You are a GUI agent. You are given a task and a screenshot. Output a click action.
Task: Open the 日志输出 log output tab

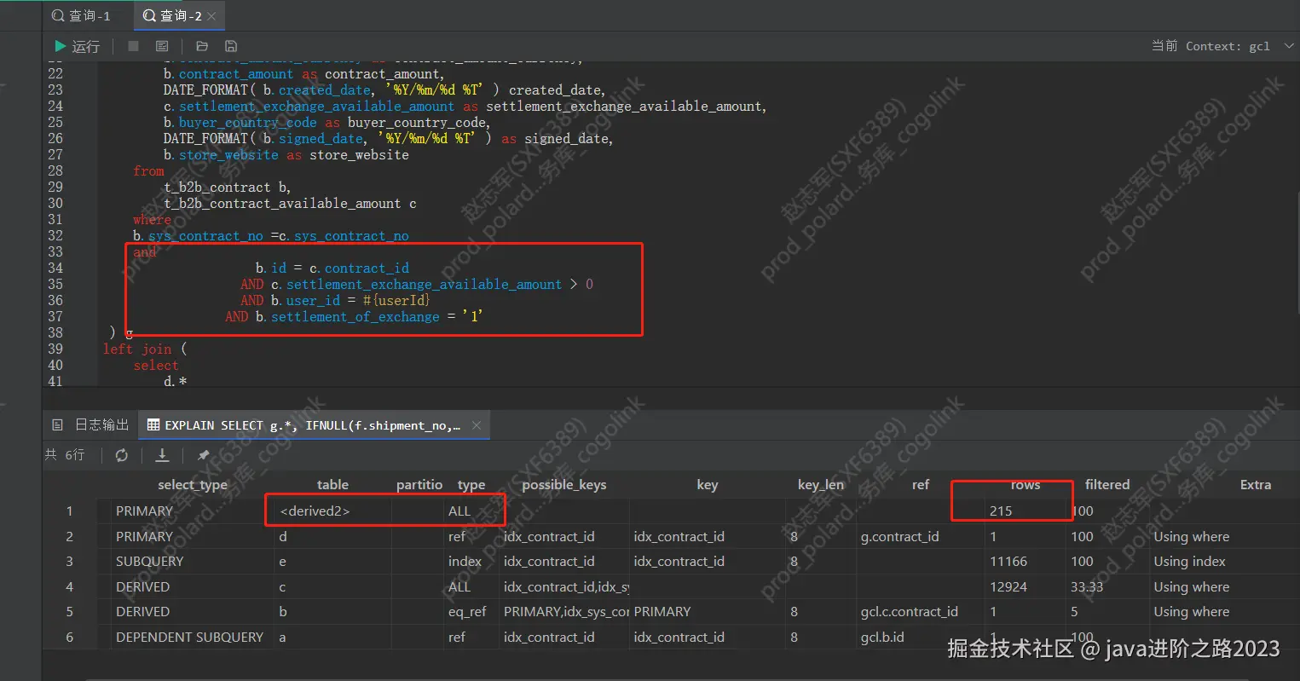pyautogui.click(x=90, y=424)
